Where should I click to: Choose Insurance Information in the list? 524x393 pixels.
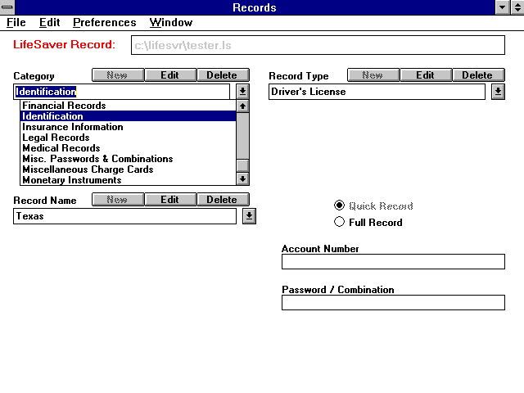(x=73, y=127)
